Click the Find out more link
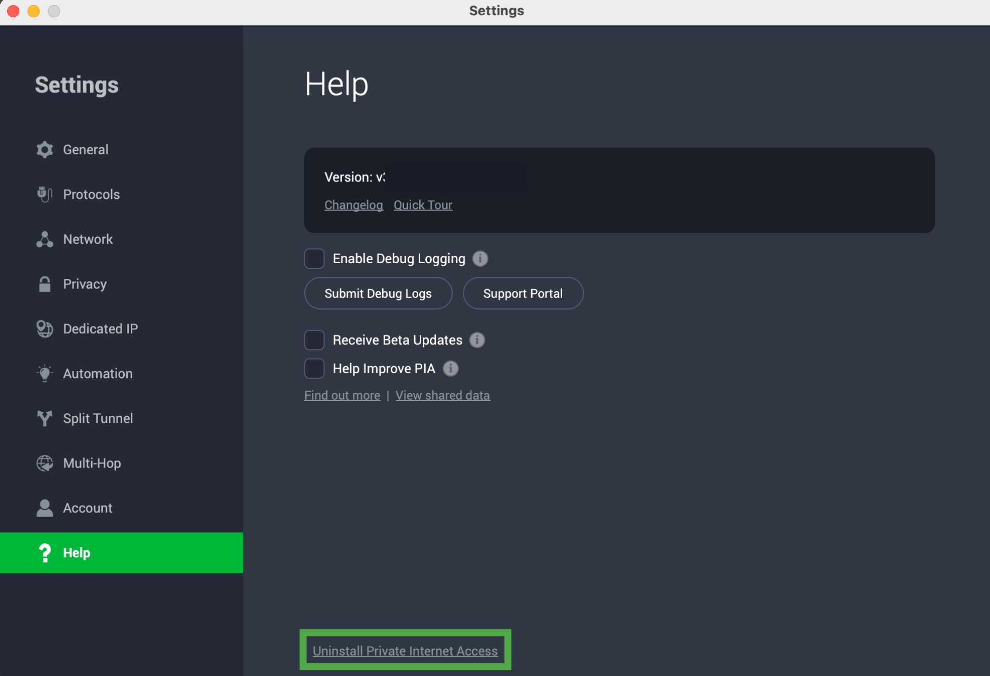Screen dimensions: 990x676 click(x=342, y=396)
